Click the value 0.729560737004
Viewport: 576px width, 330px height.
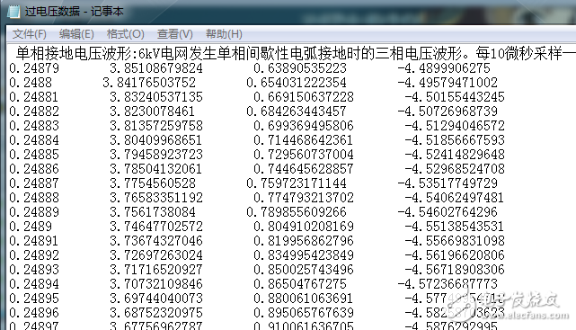pyautogui.click(x=304, y=155)
